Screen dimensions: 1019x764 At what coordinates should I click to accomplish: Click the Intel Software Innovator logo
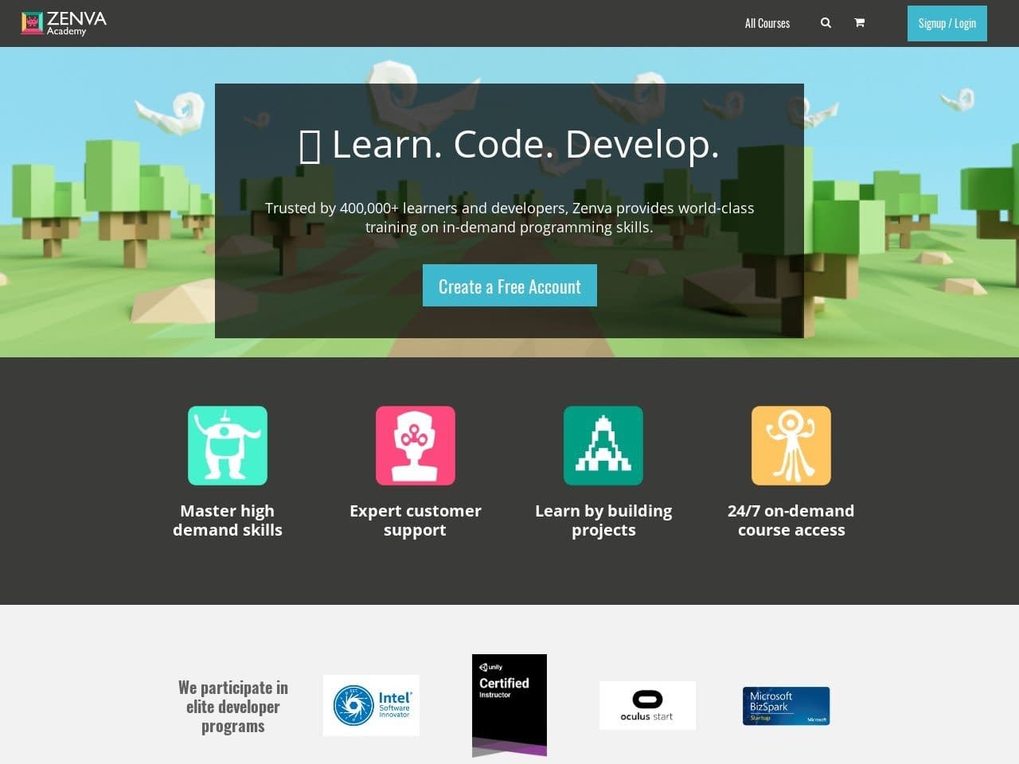(x=371, y=706)
